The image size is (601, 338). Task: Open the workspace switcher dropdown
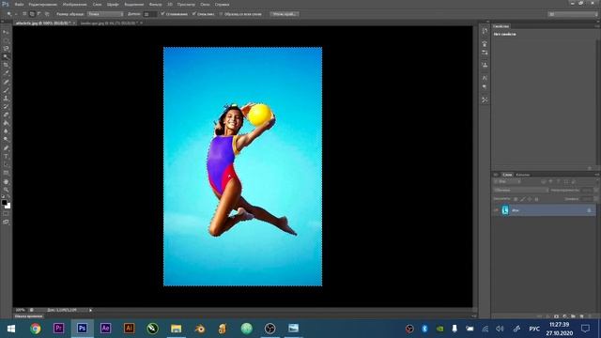(573, 14)
